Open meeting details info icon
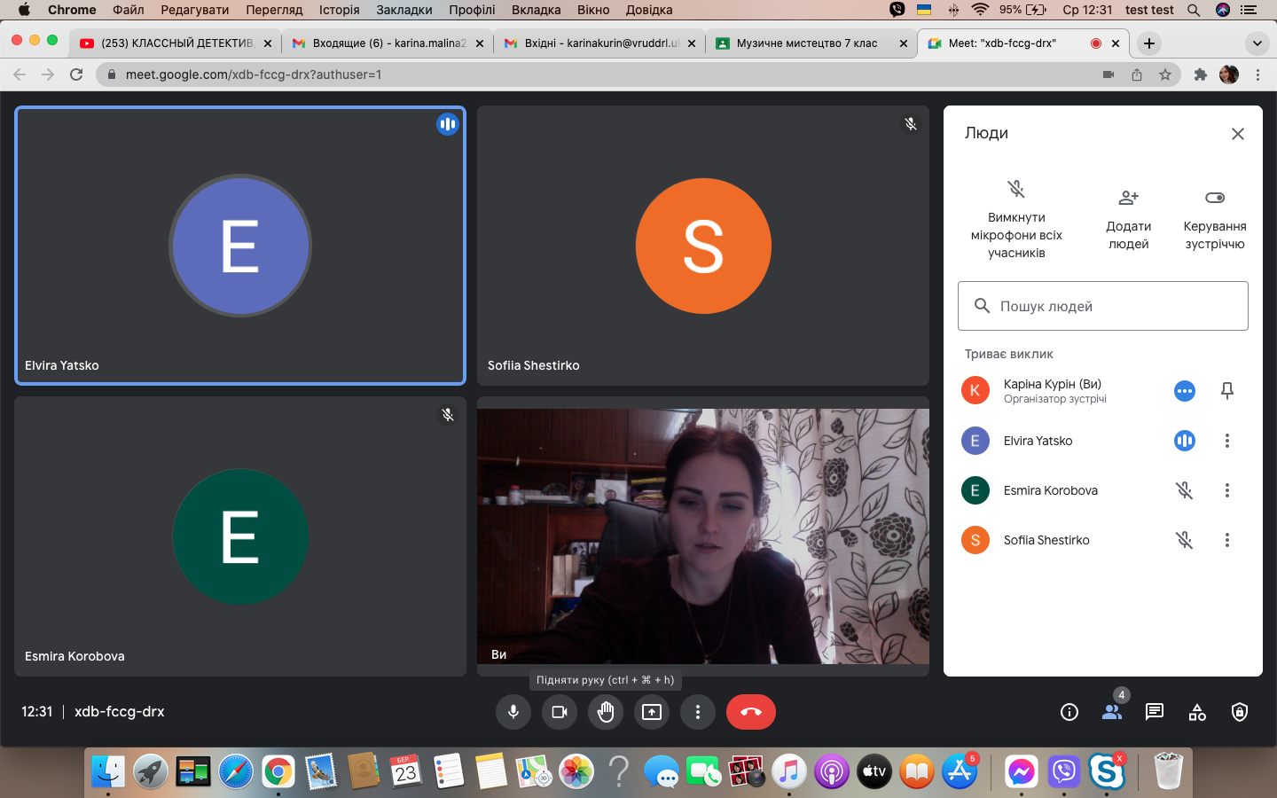Image resolution: width=1277 pixels, height=798 pixels. 1069,712
